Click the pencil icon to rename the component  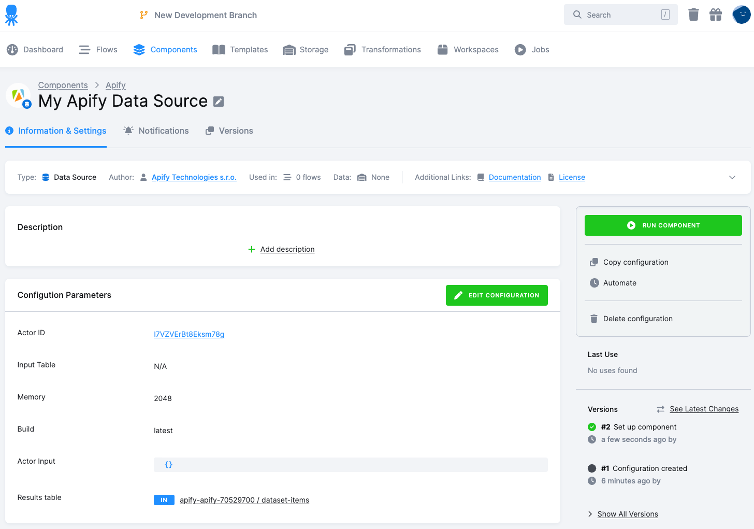tap(218, 101)
